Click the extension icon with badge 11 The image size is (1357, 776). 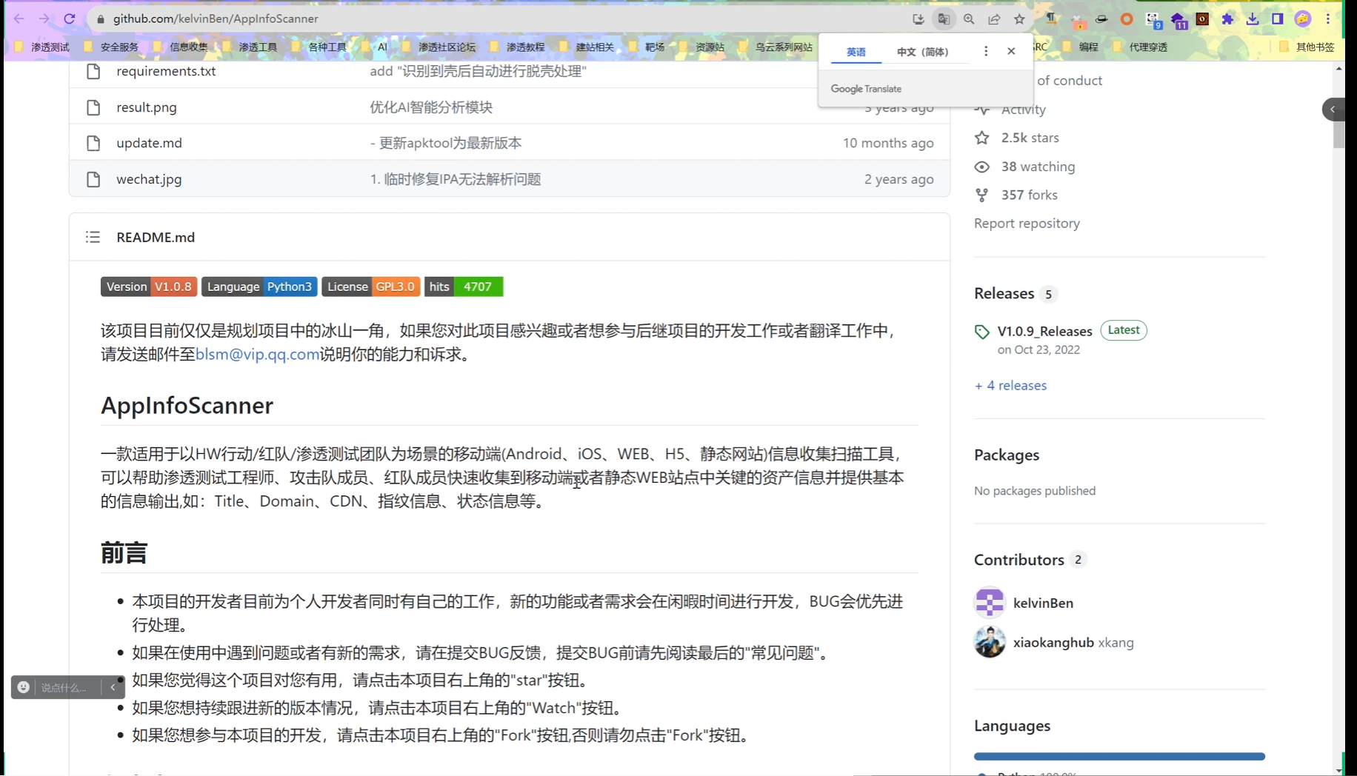click(1178, 20)
